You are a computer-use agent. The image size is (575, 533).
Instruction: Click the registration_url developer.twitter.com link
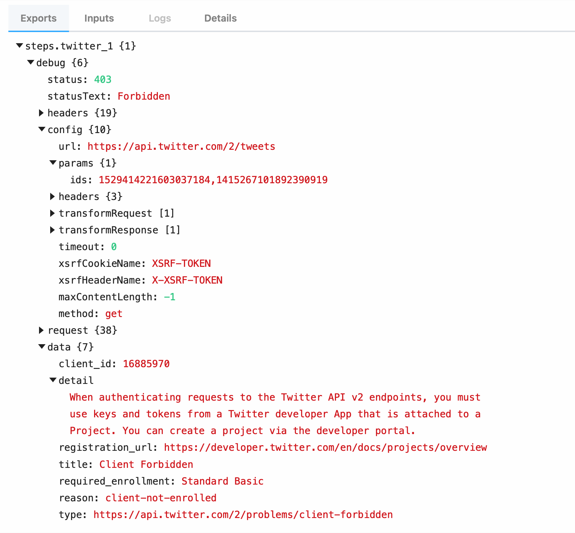coord(325,447)
